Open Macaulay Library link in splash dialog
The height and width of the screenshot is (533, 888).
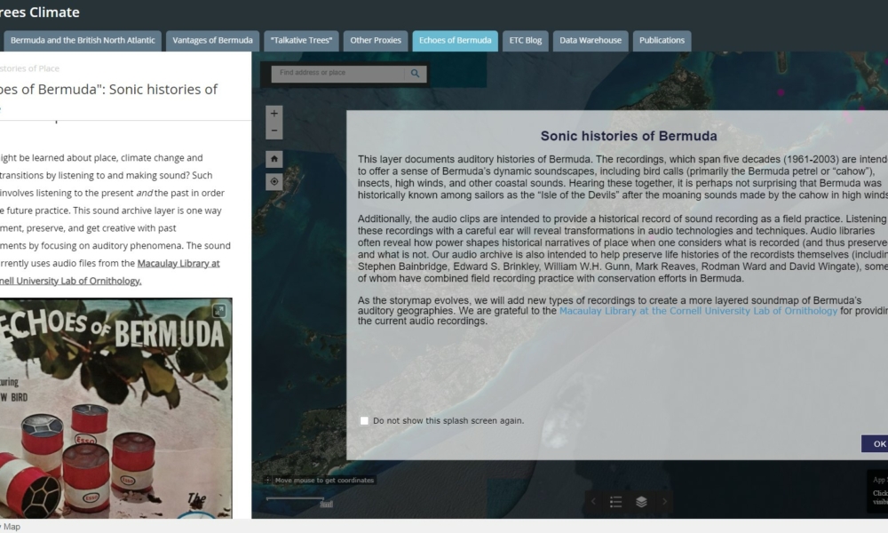[698, 311]
